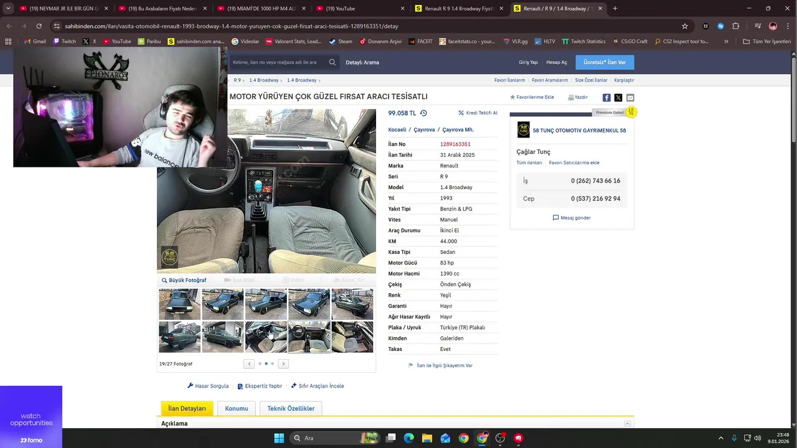Open Task View on taskbar
Viewport: 797px width, 448px height.
pyautogui.click(x=390, y=438)
